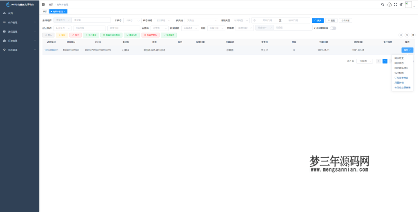Image resolution: width=418 pixels, height=212 pixels.
Task: Click the blue 搜索 button
Action: (x=318, y=20)
